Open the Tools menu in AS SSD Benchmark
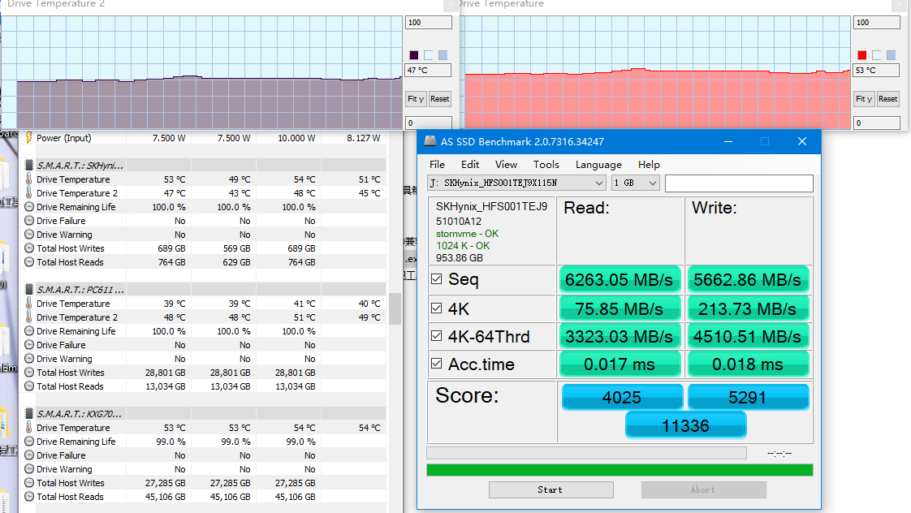Viewport: 911px width, 513px height. click(546, 165)
